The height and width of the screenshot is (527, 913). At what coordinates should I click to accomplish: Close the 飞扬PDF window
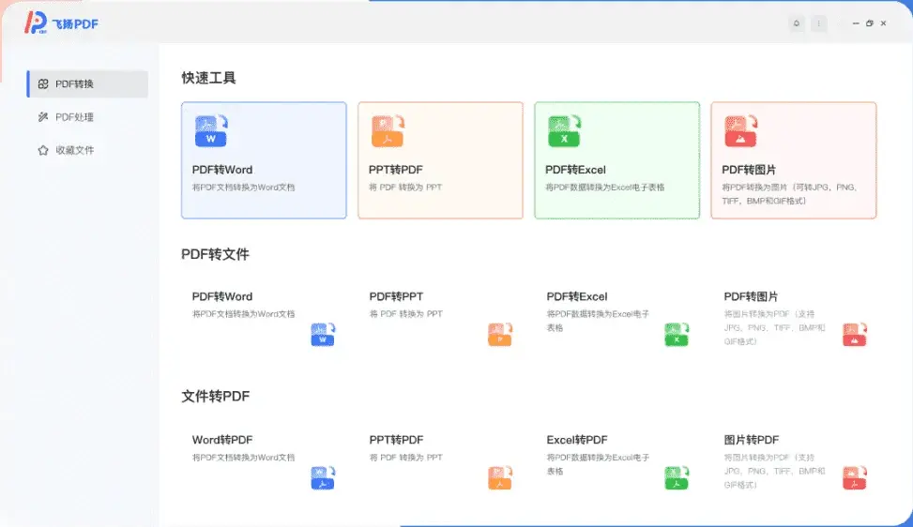pos(883,23)
